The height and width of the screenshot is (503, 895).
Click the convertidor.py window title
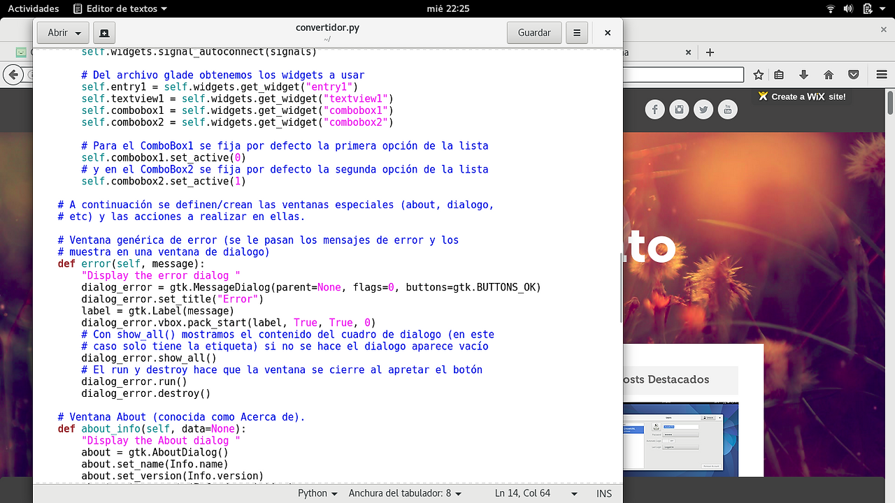pos(327,28)
